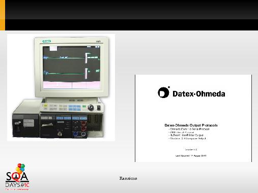258x193 pixels.
Task: Click the Datex-Ohmeda round logo mark
Action: pos(164,92)
